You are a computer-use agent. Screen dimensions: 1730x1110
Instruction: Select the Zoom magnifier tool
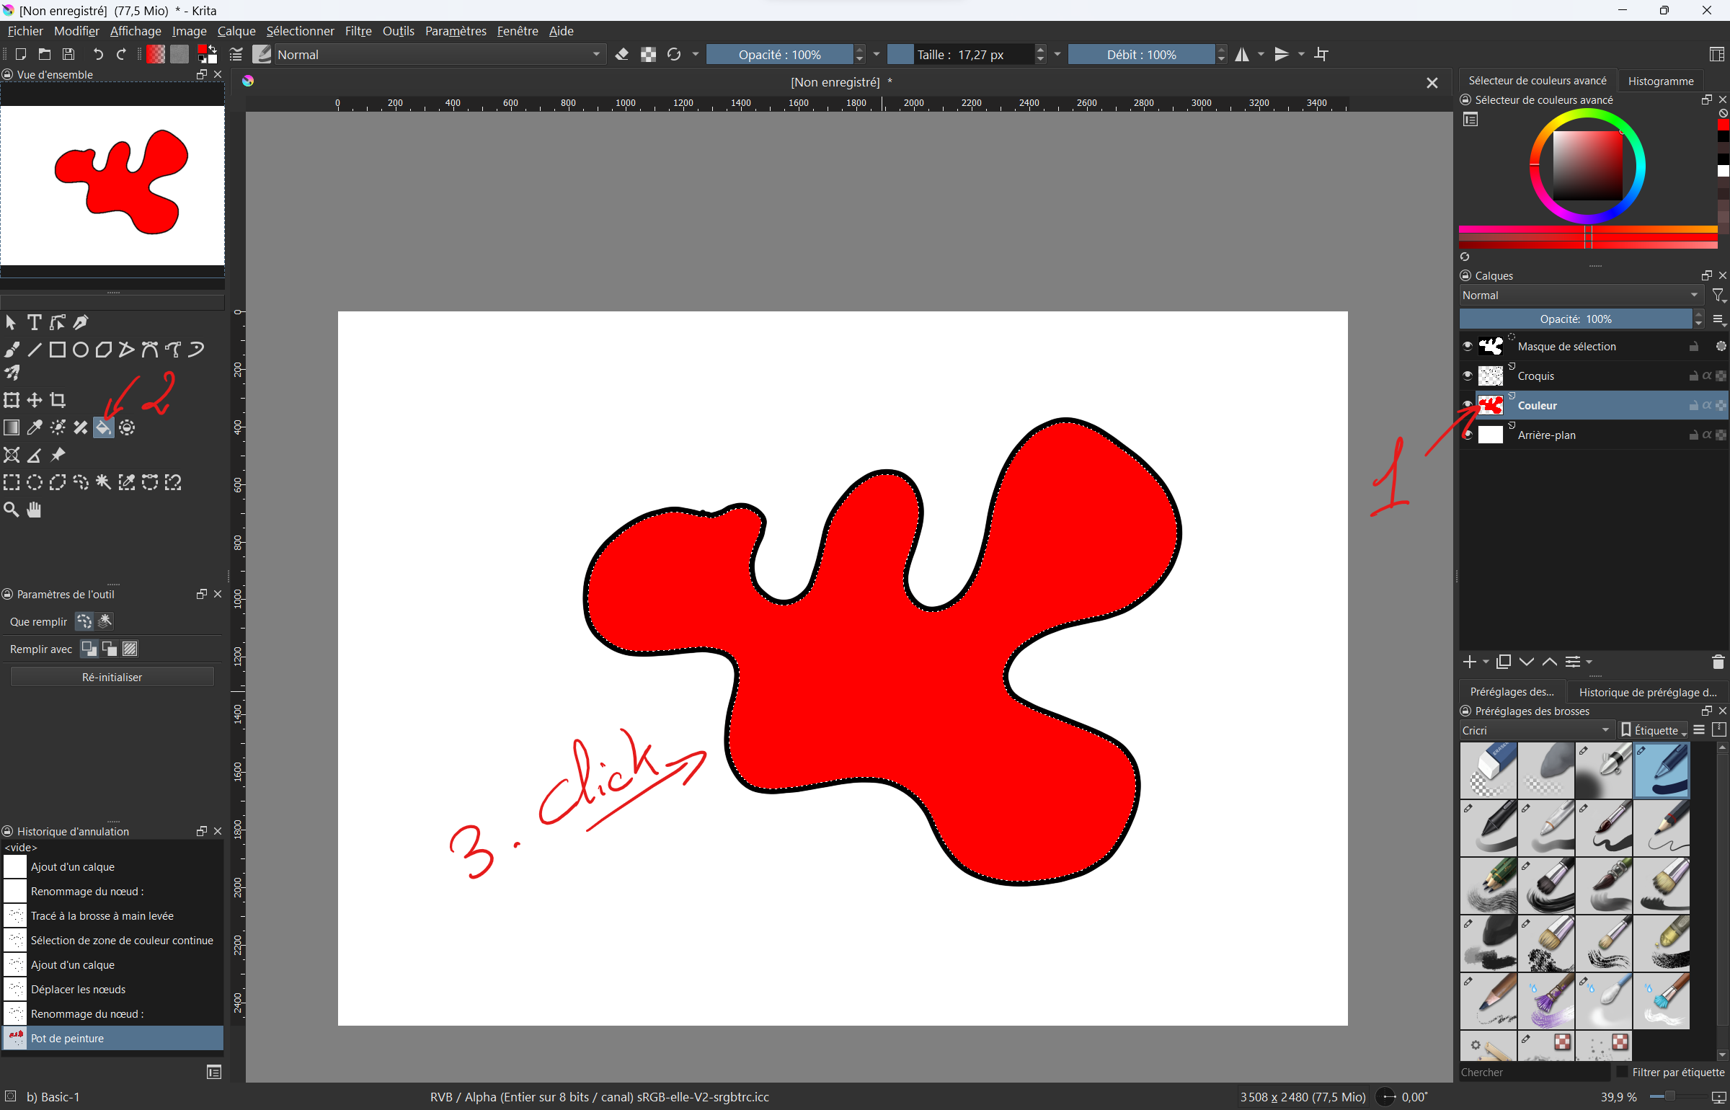(x=12, y=510)
